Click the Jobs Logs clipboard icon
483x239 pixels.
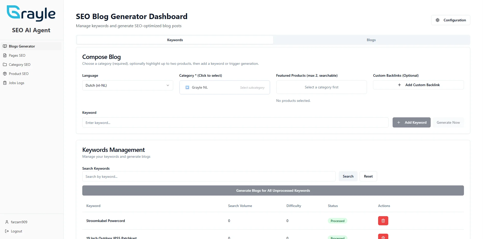pyautogui.click(x=5, y=83)
